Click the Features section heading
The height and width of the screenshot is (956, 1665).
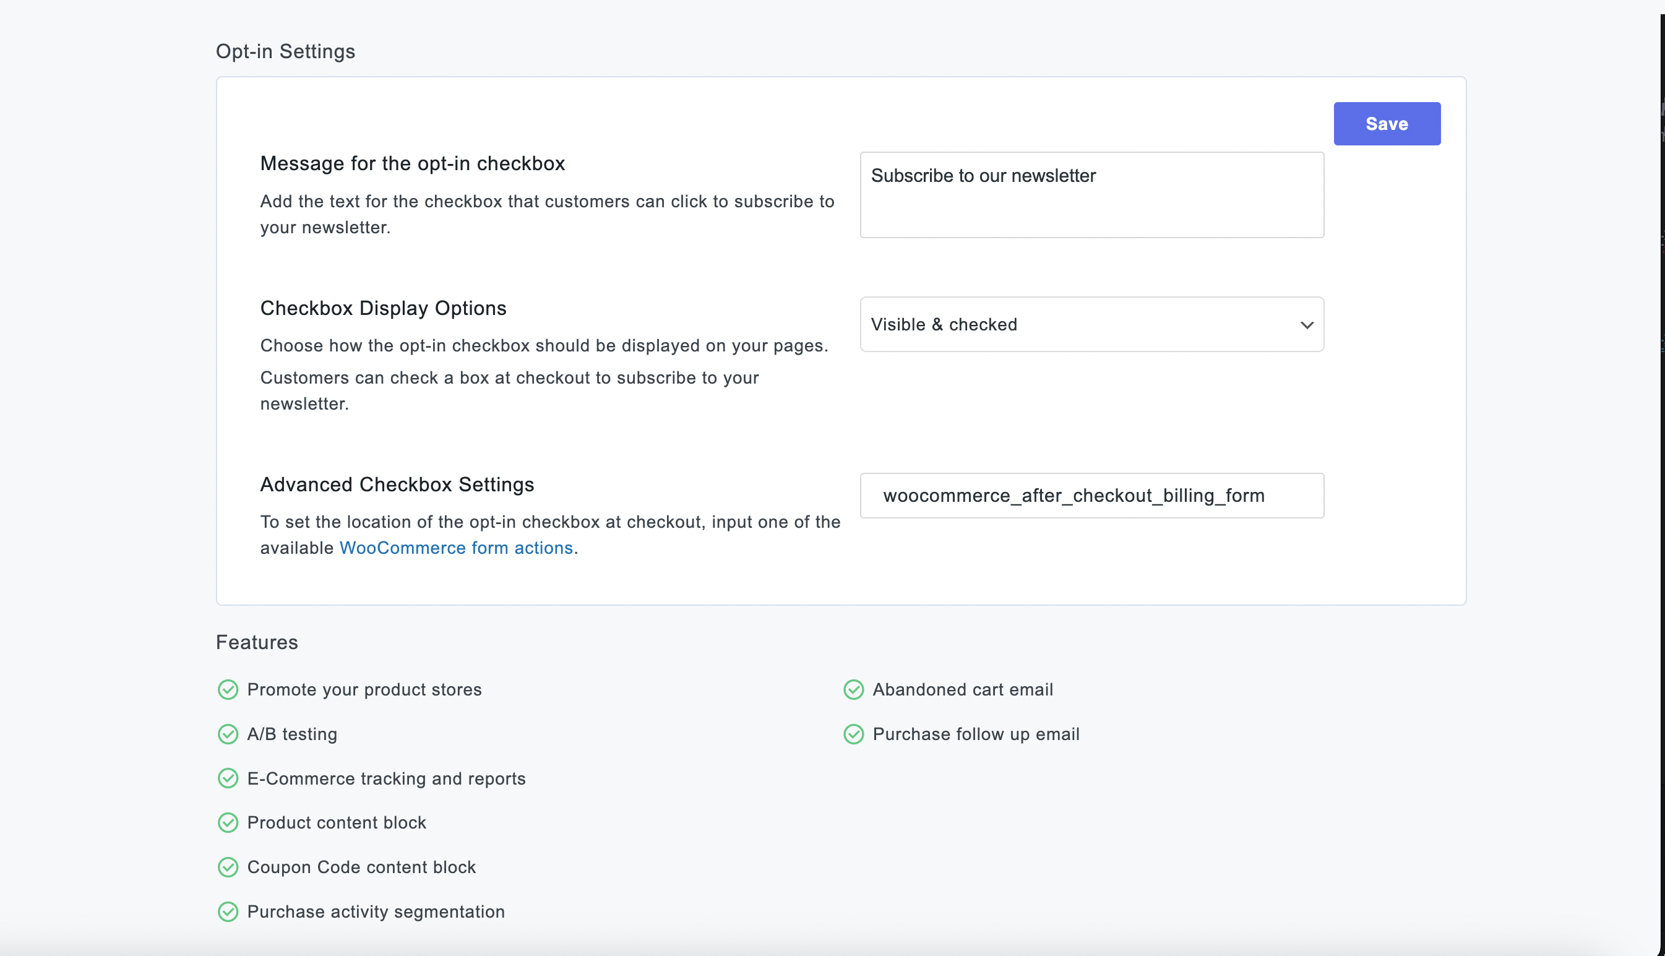point(257,642)
